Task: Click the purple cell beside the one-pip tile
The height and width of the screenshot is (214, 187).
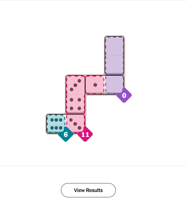Action: coord(114,84)
